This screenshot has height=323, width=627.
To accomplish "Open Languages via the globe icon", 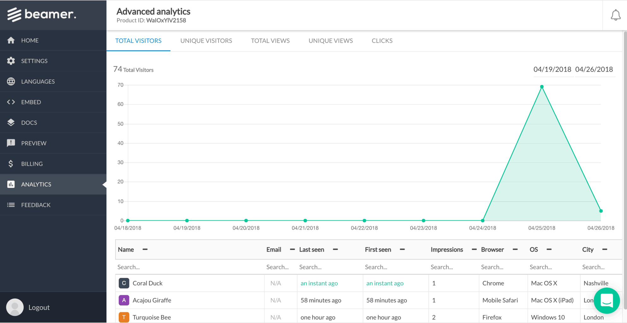I will tap(11, 81).
